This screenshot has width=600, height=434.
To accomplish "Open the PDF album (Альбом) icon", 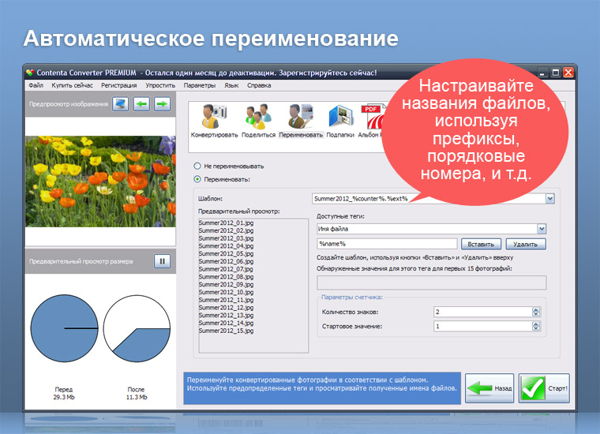I will click(370, 121).
